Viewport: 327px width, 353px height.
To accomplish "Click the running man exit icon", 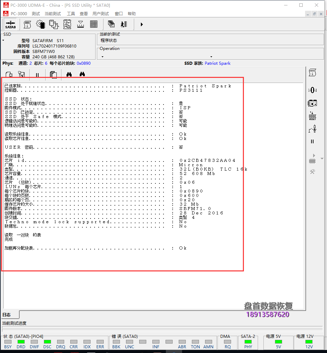I will [124, 24].
